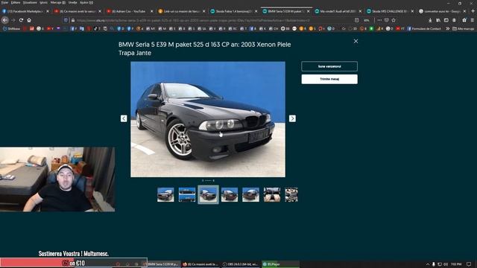Open OBS taskbar button
This screenshot has width=477, height=268.
tap(240, 264)
